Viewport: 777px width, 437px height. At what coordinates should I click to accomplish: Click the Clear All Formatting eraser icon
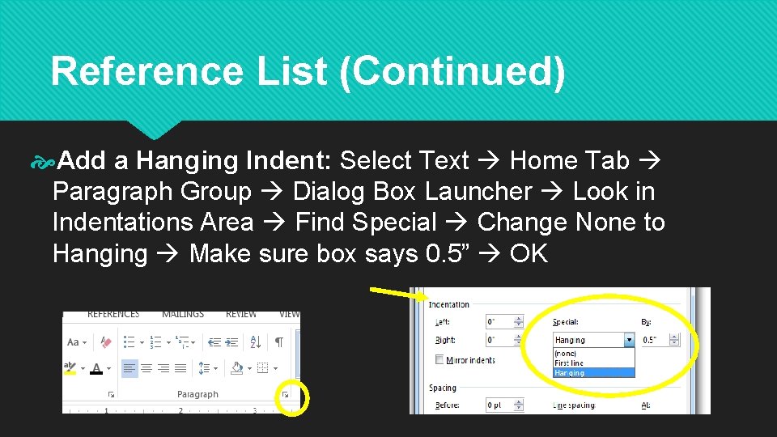(105, 342)
